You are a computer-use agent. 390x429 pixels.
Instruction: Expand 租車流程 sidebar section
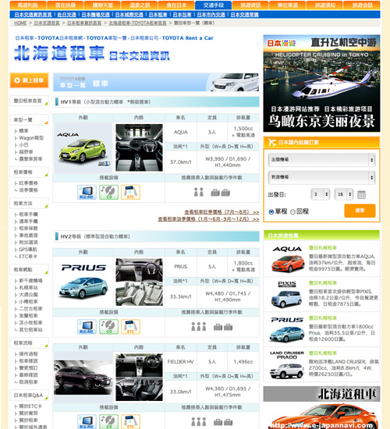pos(29,343)
